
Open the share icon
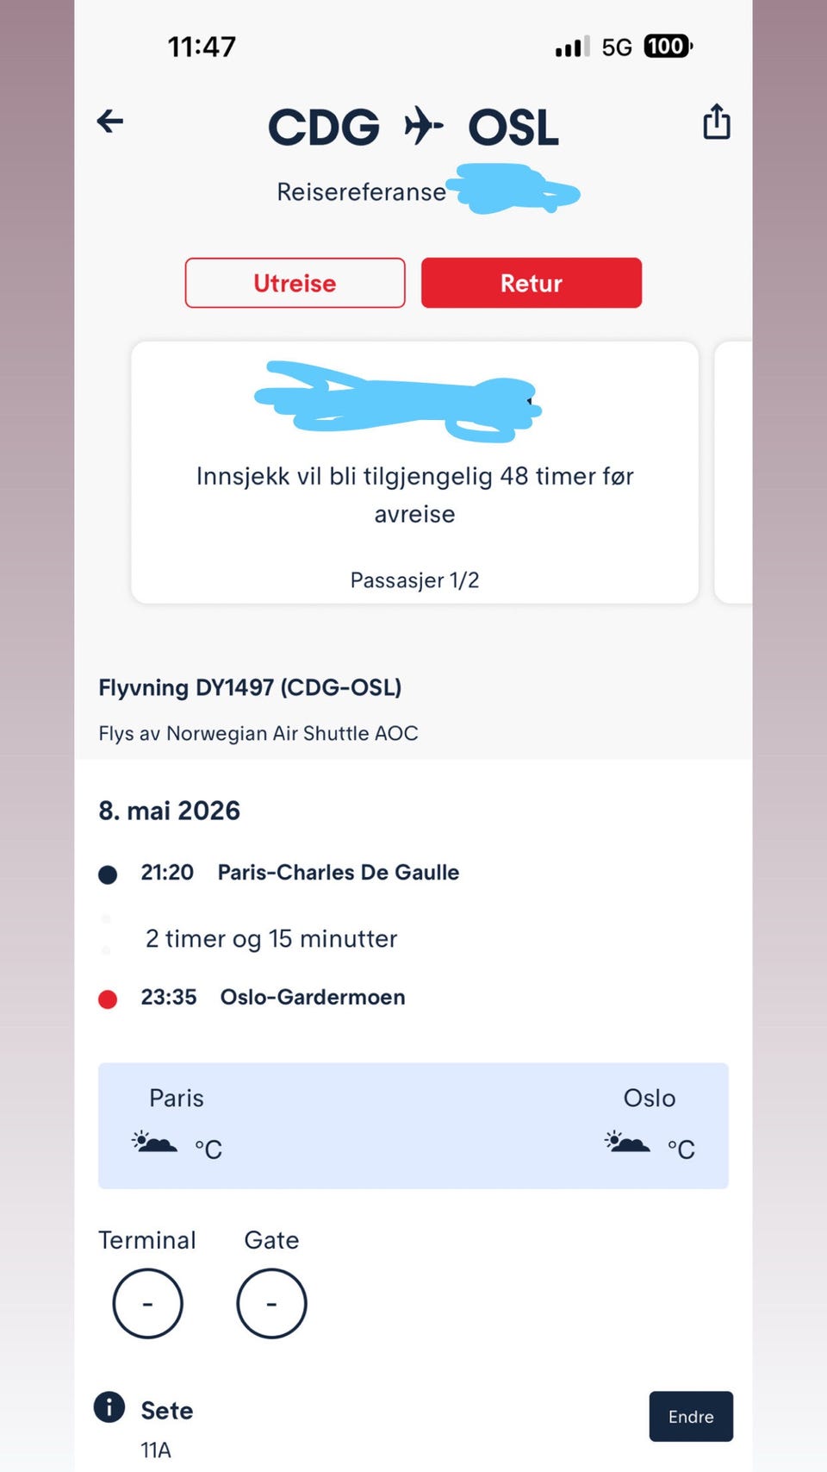coord(716,122)
